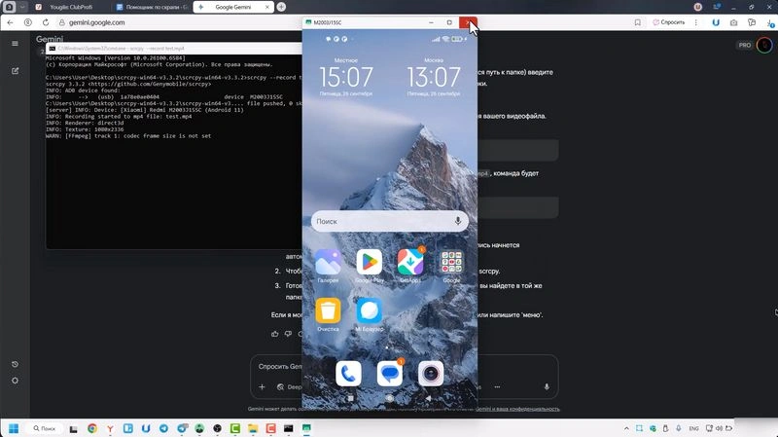The image size is (778, 437).
Task: Tap the phone's recent apps square
Action: [351, 398]
